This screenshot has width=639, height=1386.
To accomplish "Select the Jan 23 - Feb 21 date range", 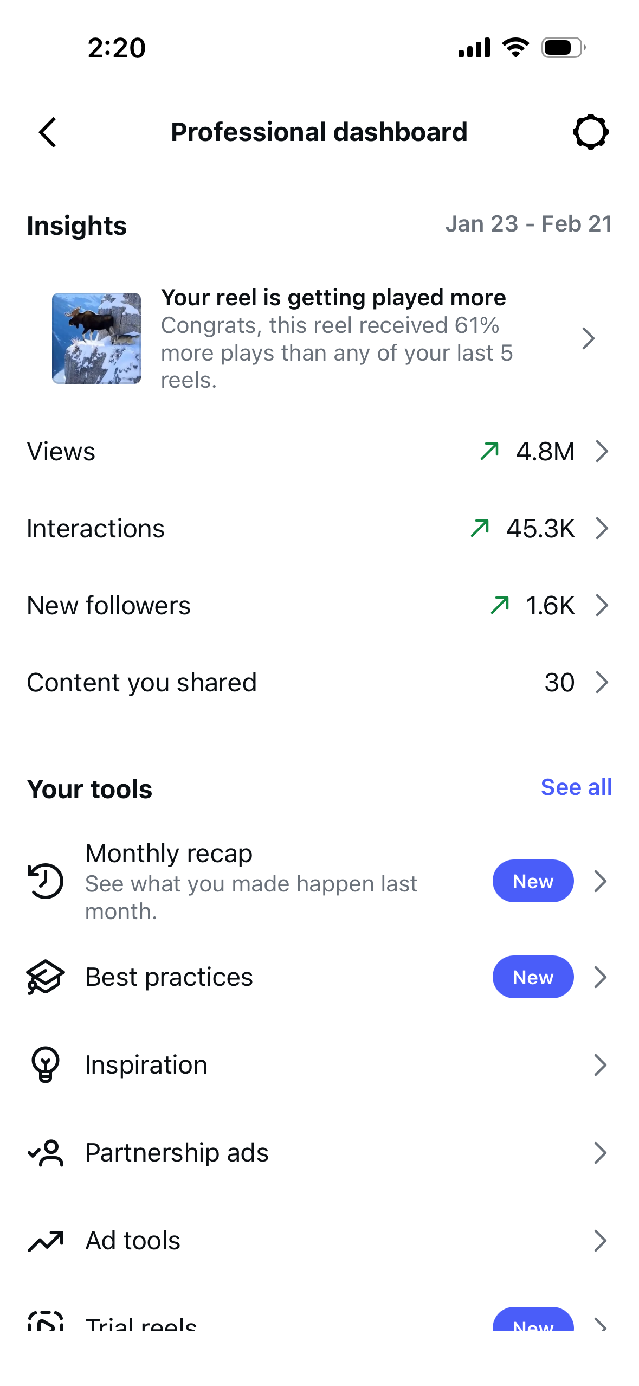I will coord(528,224).
